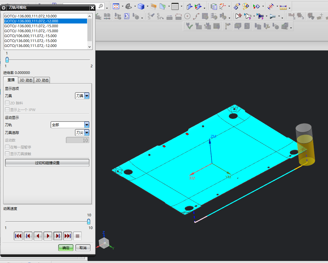The image size is (328, 263).
Task: Step forward to next motion
Action: [58, 236]
